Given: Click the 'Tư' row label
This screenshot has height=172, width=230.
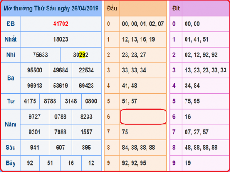Looking at the screenshot, I should 10,101.
